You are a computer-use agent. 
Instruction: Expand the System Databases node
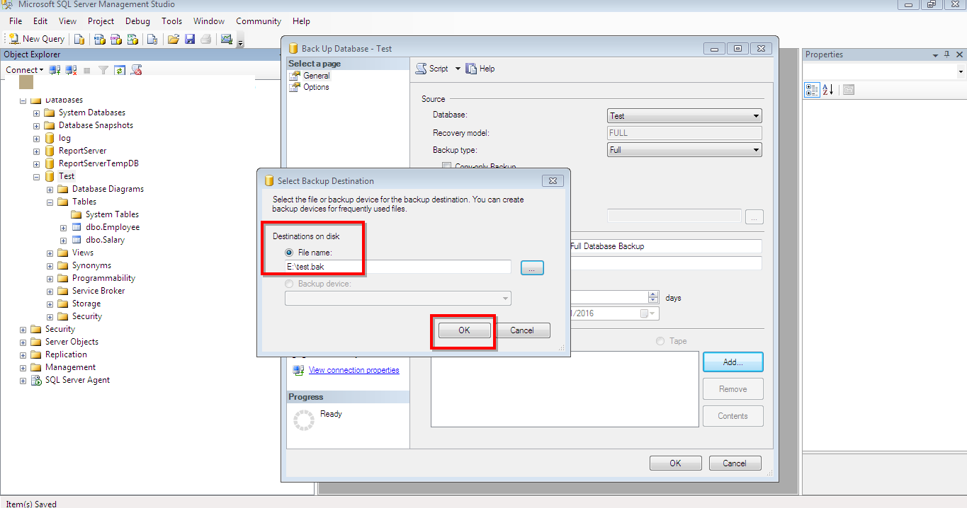tap(36, 113)
